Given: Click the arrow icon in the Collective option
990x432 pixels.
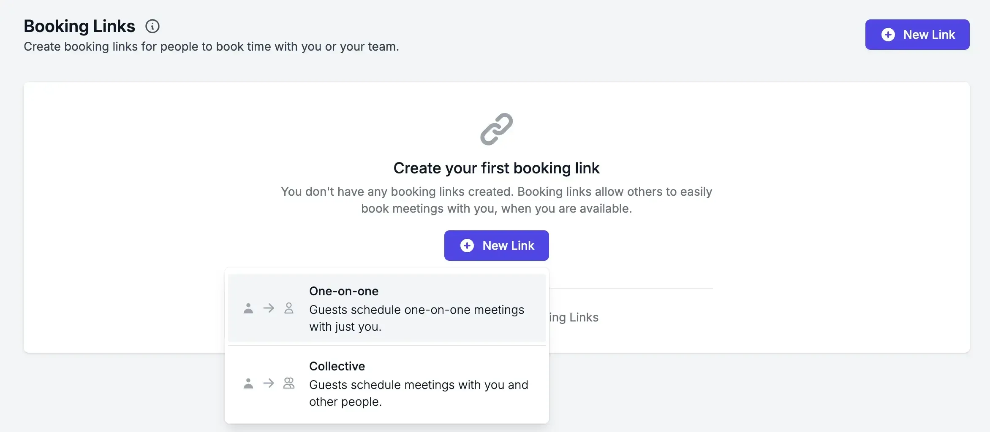Looking at the screenshot, I should tap(269, 383).
